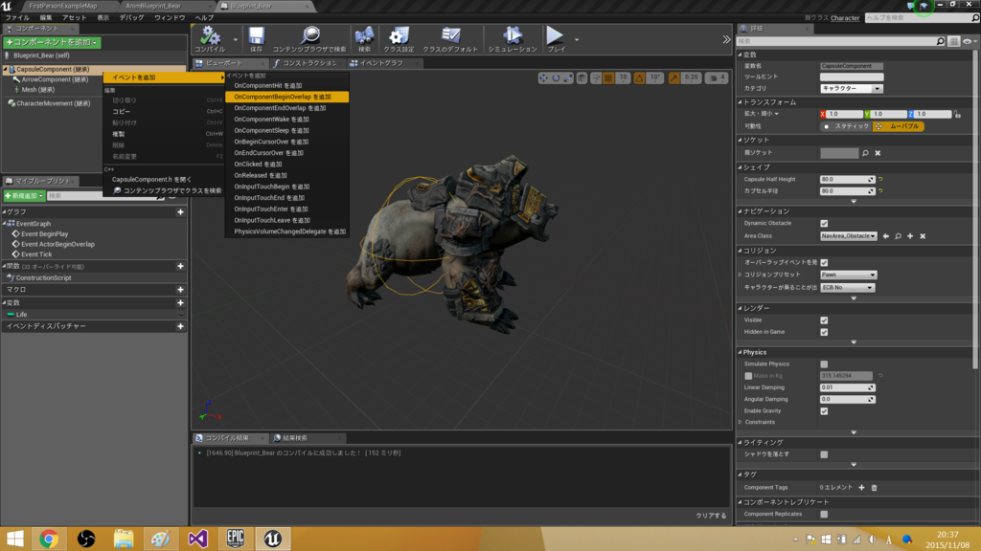The image size is (981, 551).
Task: Add a Component Tags element
Action: tap(861, 487)
